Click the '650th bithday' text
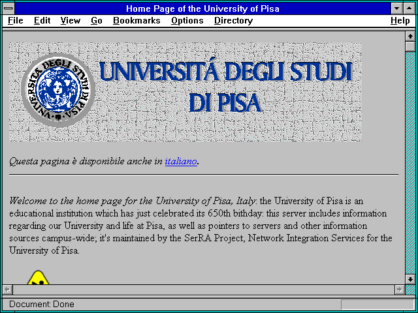The width and height of the screenshot is (418, 313). 236,213
